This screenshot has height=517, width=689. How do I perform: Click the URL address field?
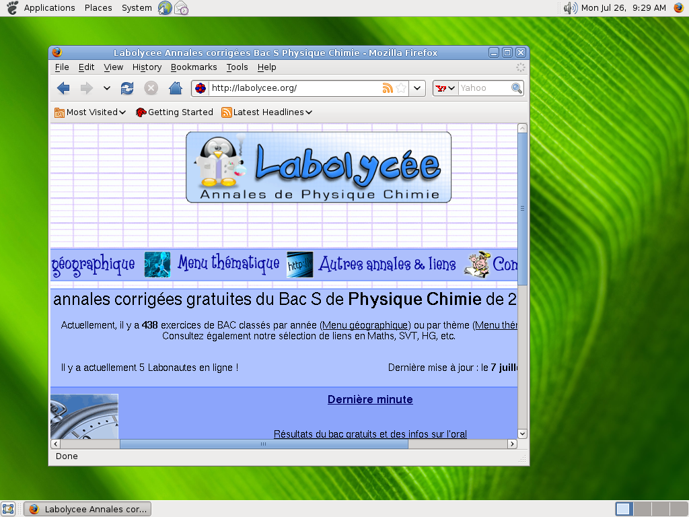(x=293, y=88)
